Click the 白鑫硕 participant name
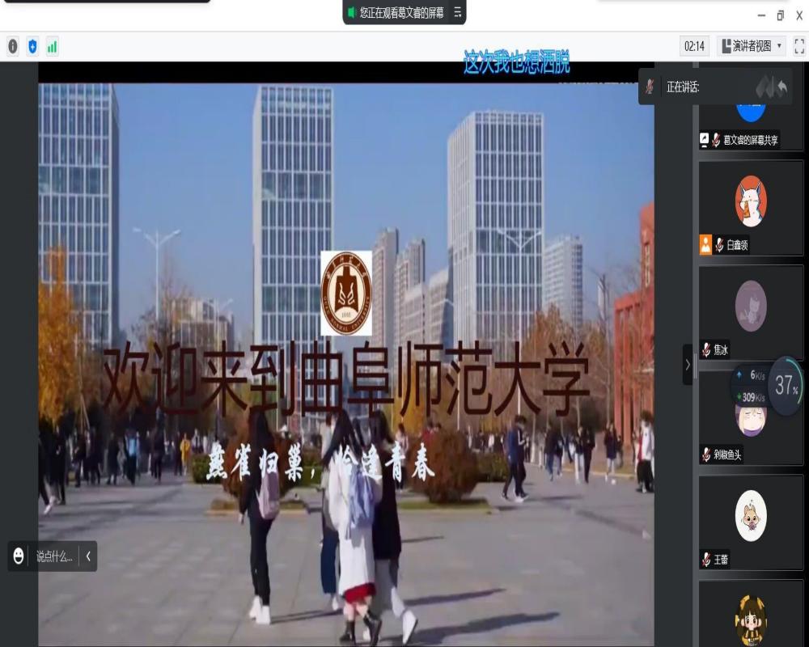Viewport: 809px width, 647px height. [x=737, y=245]
